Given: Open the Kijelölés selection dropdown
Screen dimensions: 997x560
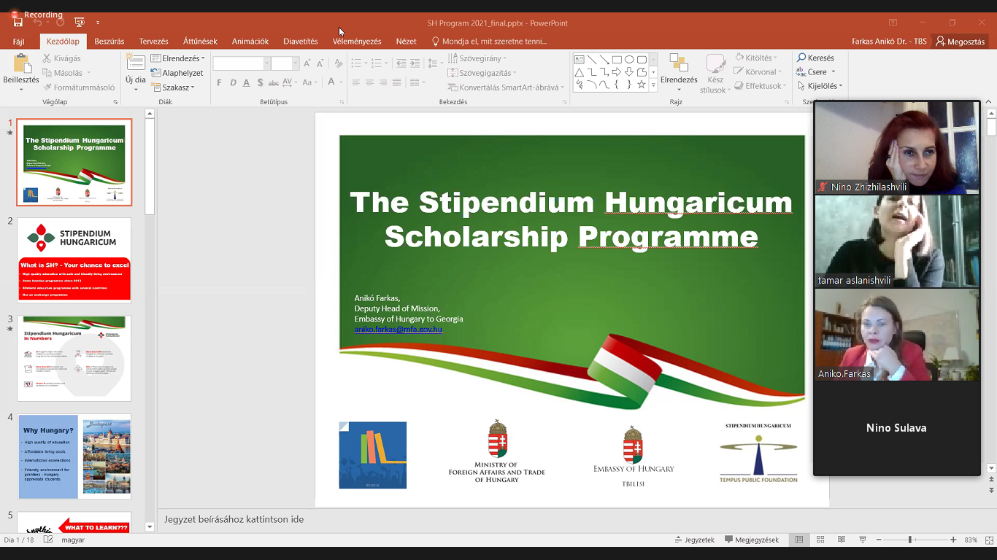Looking at the screenshot, I should pyautogui.click(x=820, y=86).
